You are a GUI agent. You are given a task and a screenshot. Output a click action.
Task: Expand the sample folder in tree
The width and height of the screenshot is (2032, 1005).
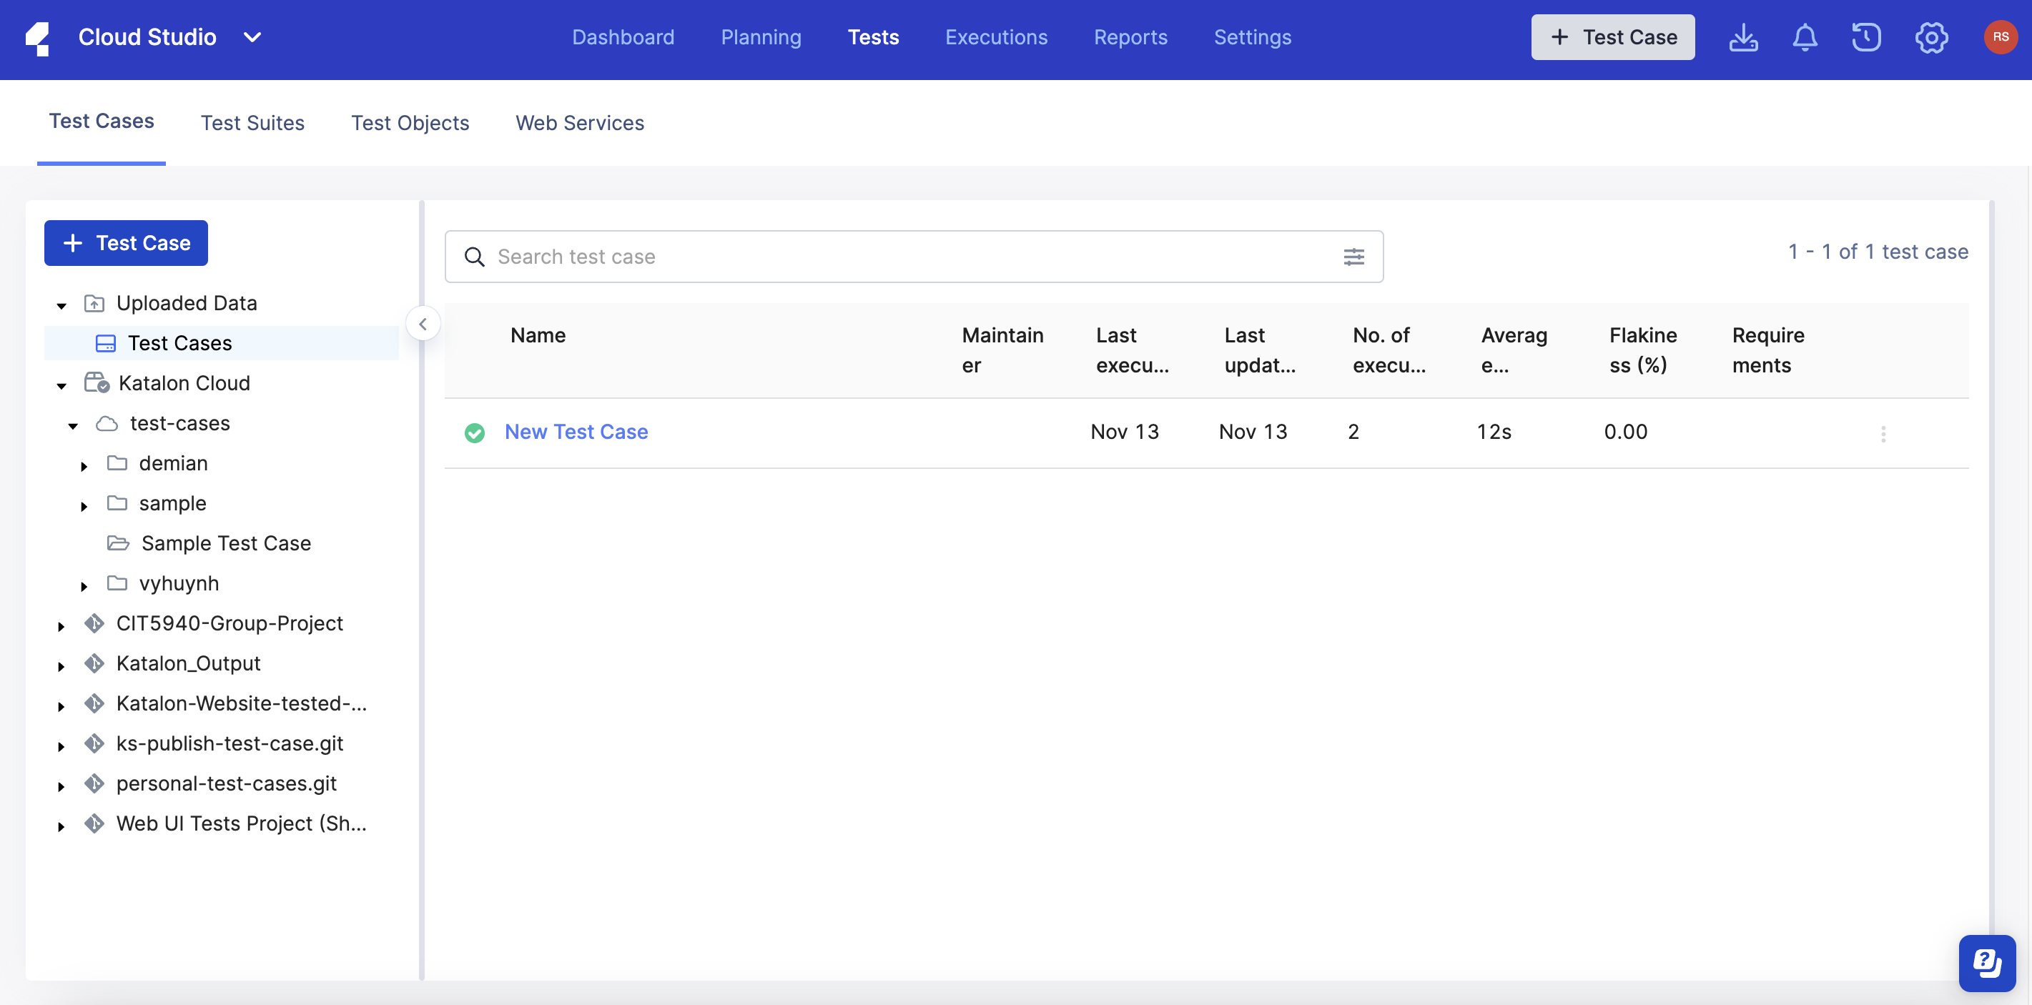click(x=84, y=501)
